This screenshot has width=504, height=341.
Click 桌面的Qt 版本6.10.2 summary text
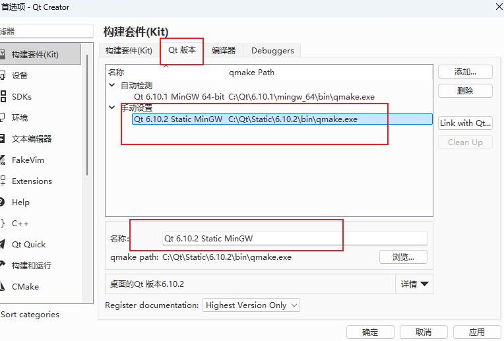[147, 284]
